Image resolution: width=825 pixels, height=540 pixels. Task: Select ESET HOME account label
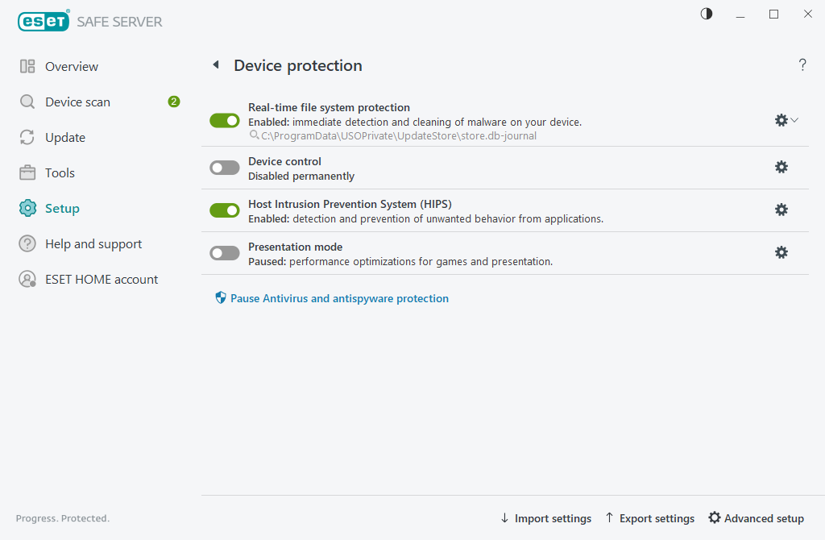pyautogui.click(x=102, y=279)
